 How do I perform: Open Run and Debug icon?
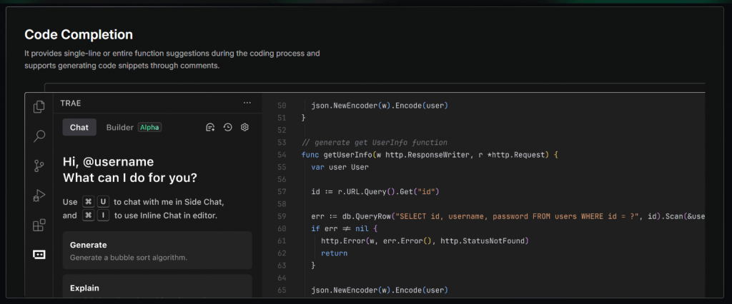pyautogui.click(x=39, y=196)
